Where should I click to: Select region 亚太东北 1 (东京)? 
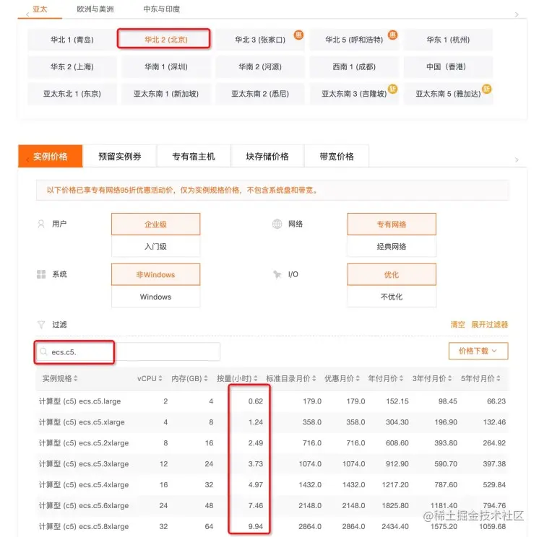pyautogui.click(x=72, y=94)
